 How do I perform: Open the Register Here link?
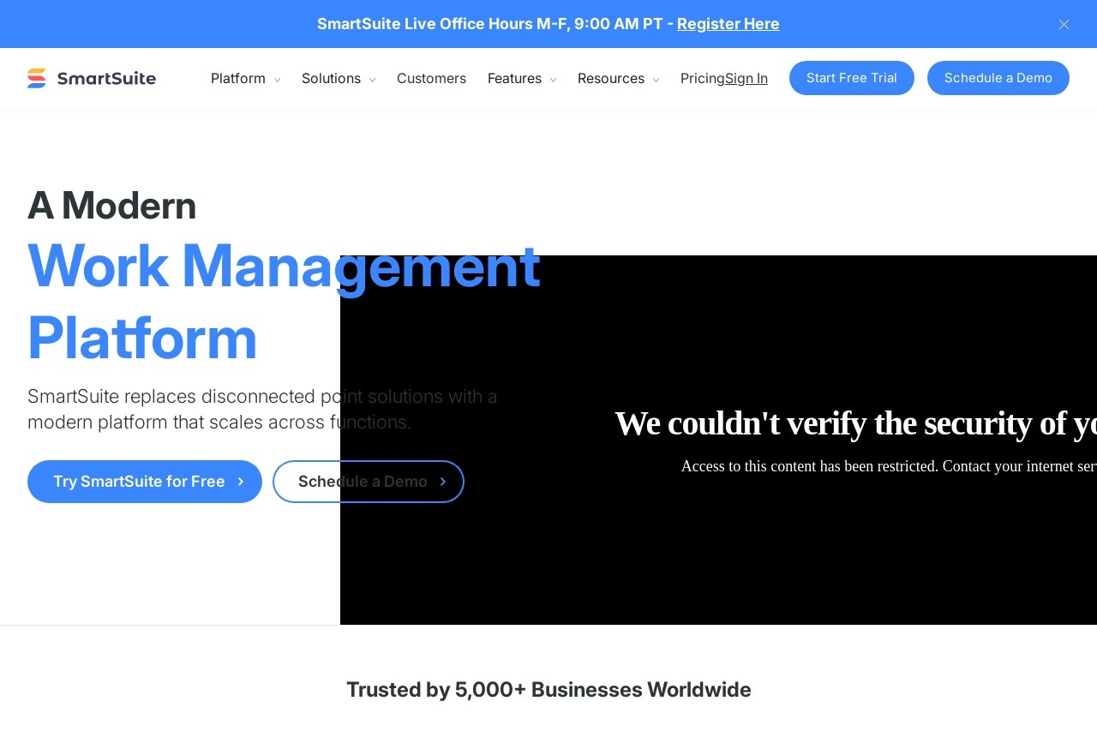[x=728, y=24]
